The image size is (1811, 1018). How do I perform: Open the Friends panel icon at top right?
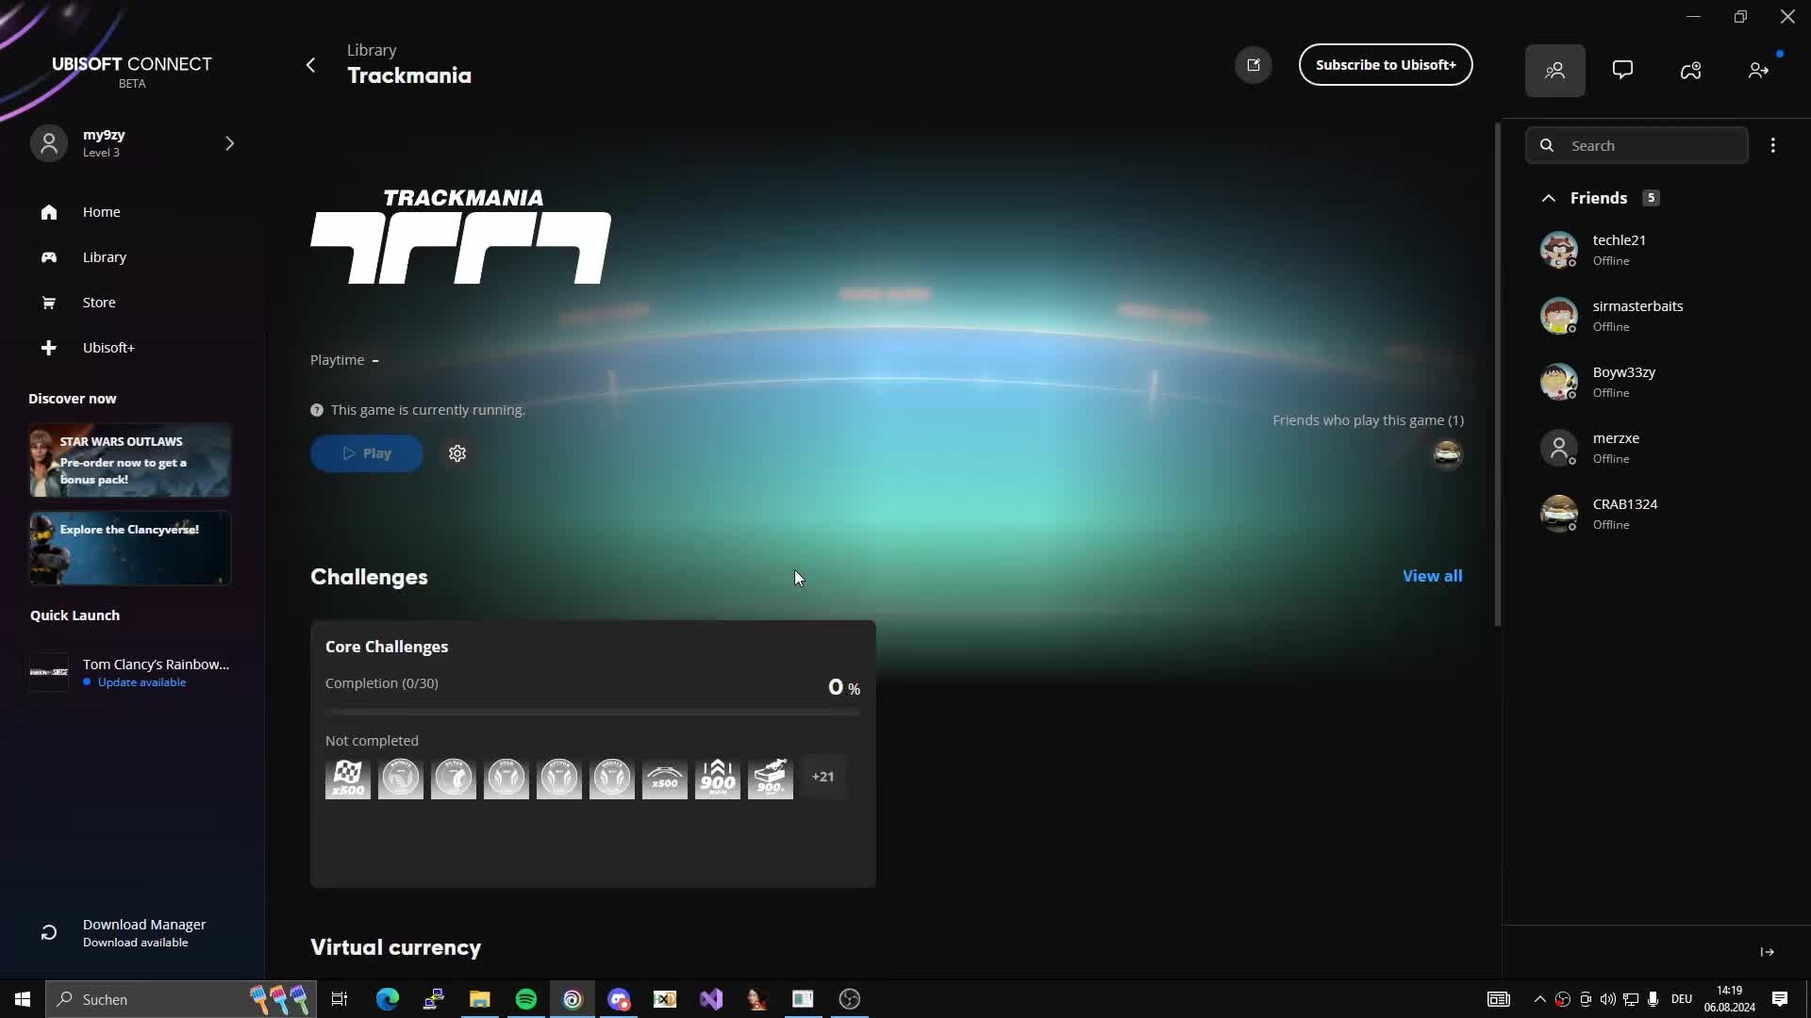1556,70
